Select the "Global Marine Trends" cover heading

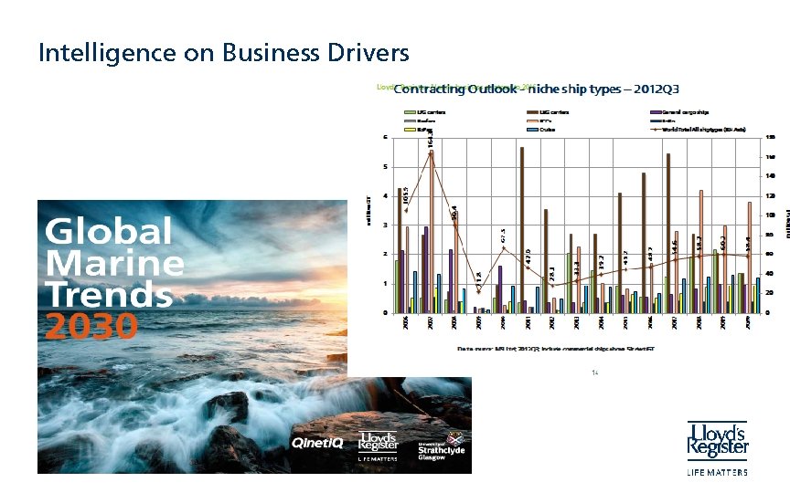pyautogui.click(x=114, y=262)
